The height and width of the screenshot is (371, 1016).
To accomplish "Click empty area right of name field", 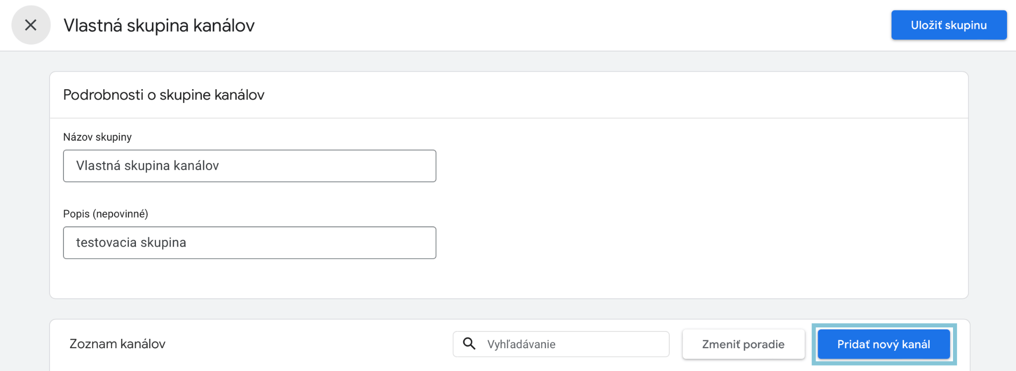I will point(695,166).
